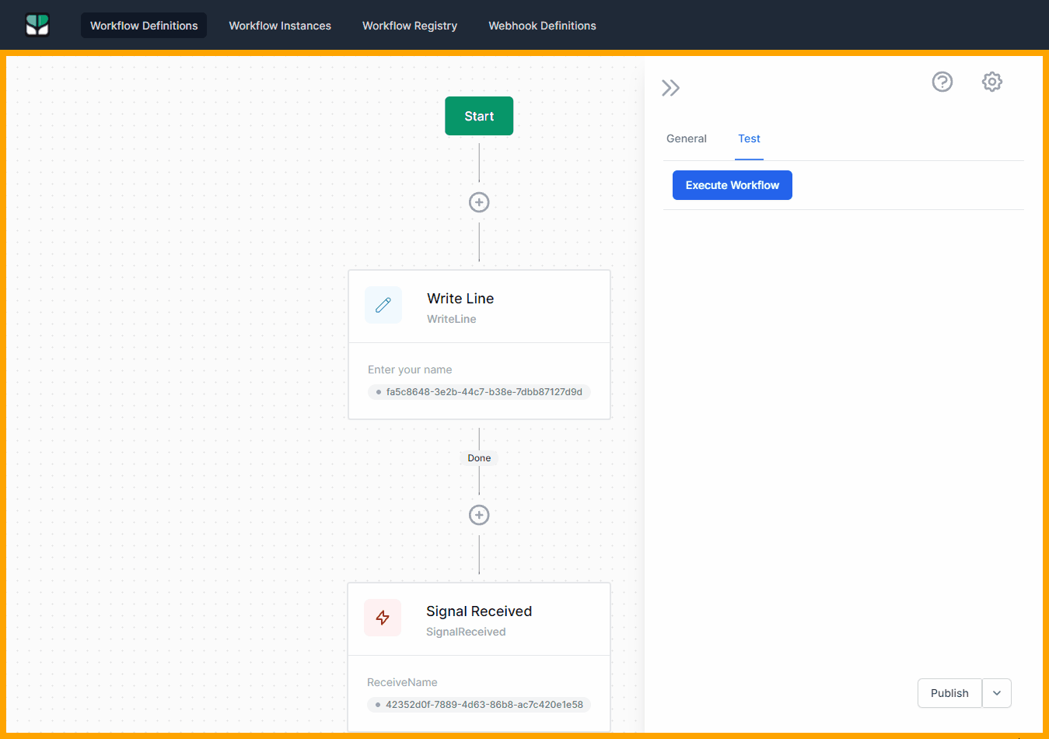Viewport: 1049px width, 739px height.
Task: Publish the workflow definition
Action: coord(949,693)
